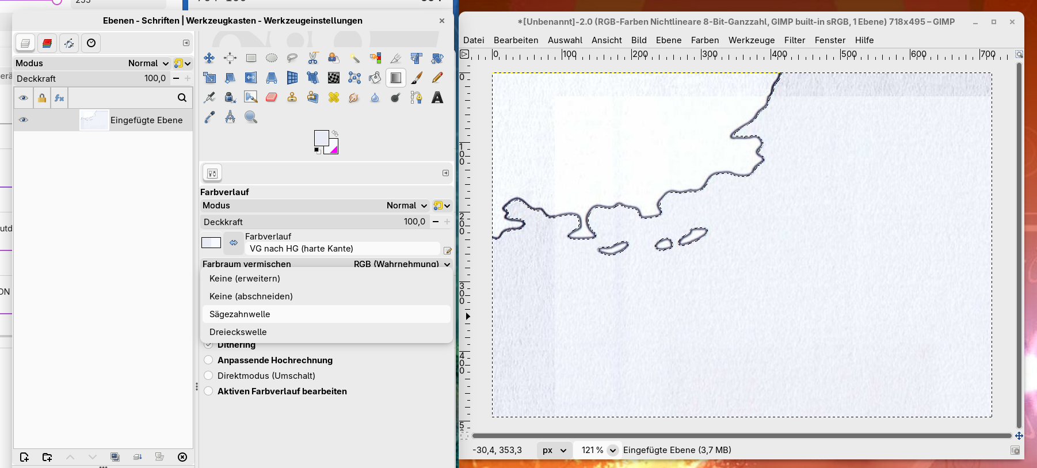Screen dimensions: 1037x468
Task: Select the Zoom magnifier tool
Action: (251, 117)
